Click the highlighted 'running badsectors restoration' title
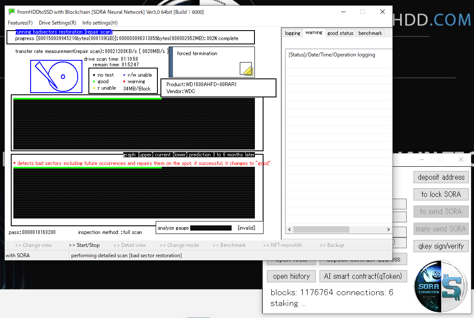474x318 pixels. [x=64, y=32]
